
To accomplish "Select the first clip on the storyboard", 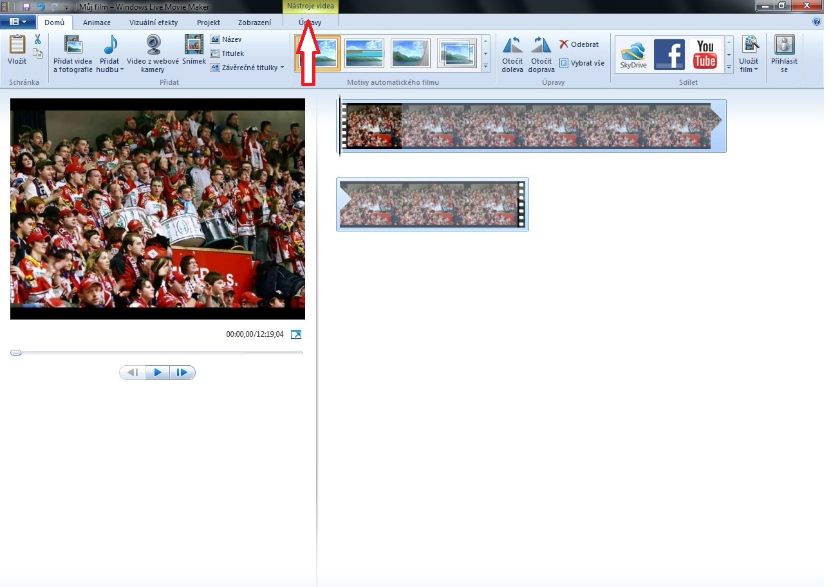I will (533, 126).
